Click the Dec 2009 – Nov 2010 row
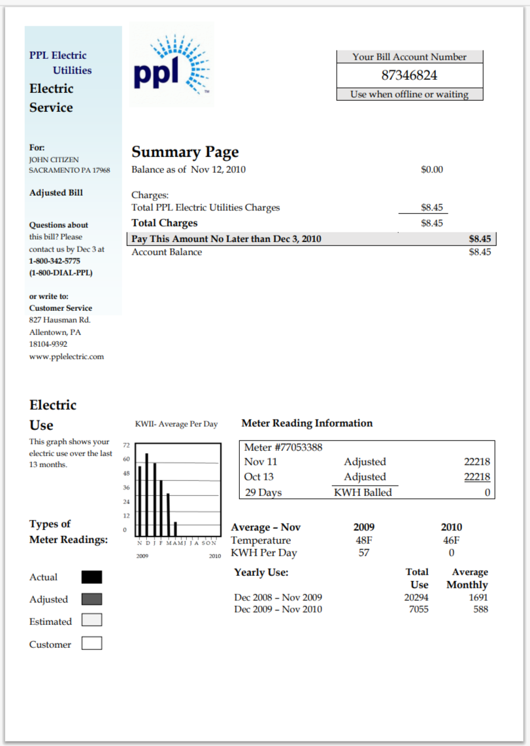This screenshot has width=530, height=746. 278,609
